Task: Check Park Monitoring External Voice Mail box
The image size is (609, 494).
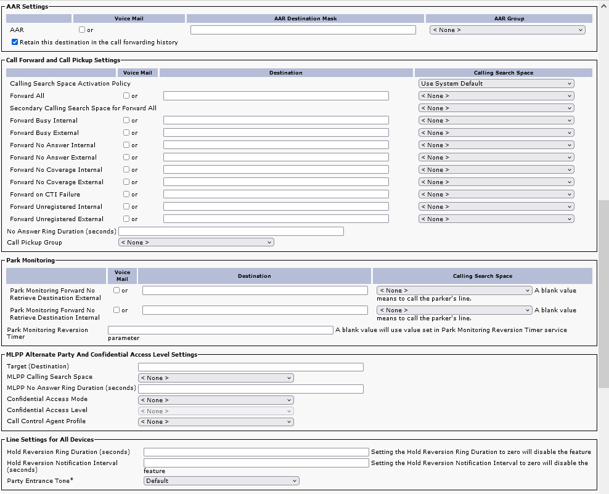Action: (116, 291)
